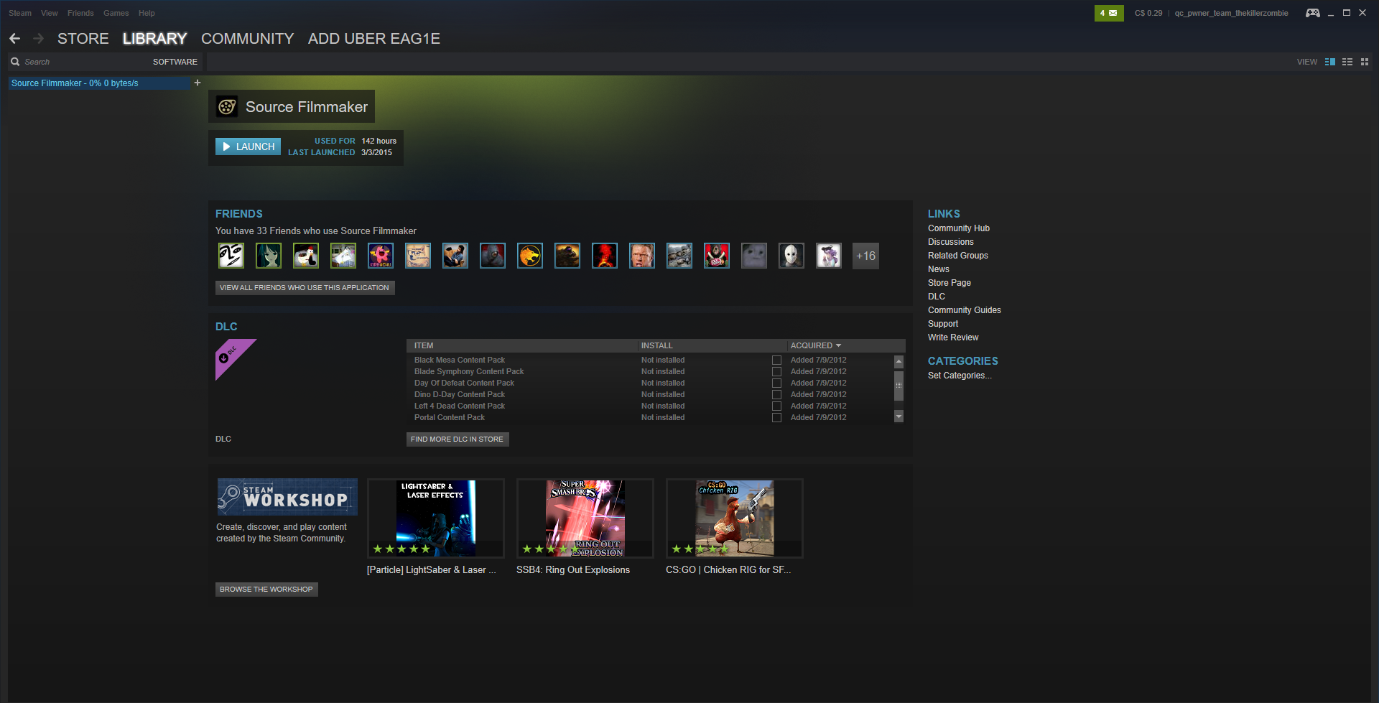Click the plus icon to add a game

click(x=198, y=83)
